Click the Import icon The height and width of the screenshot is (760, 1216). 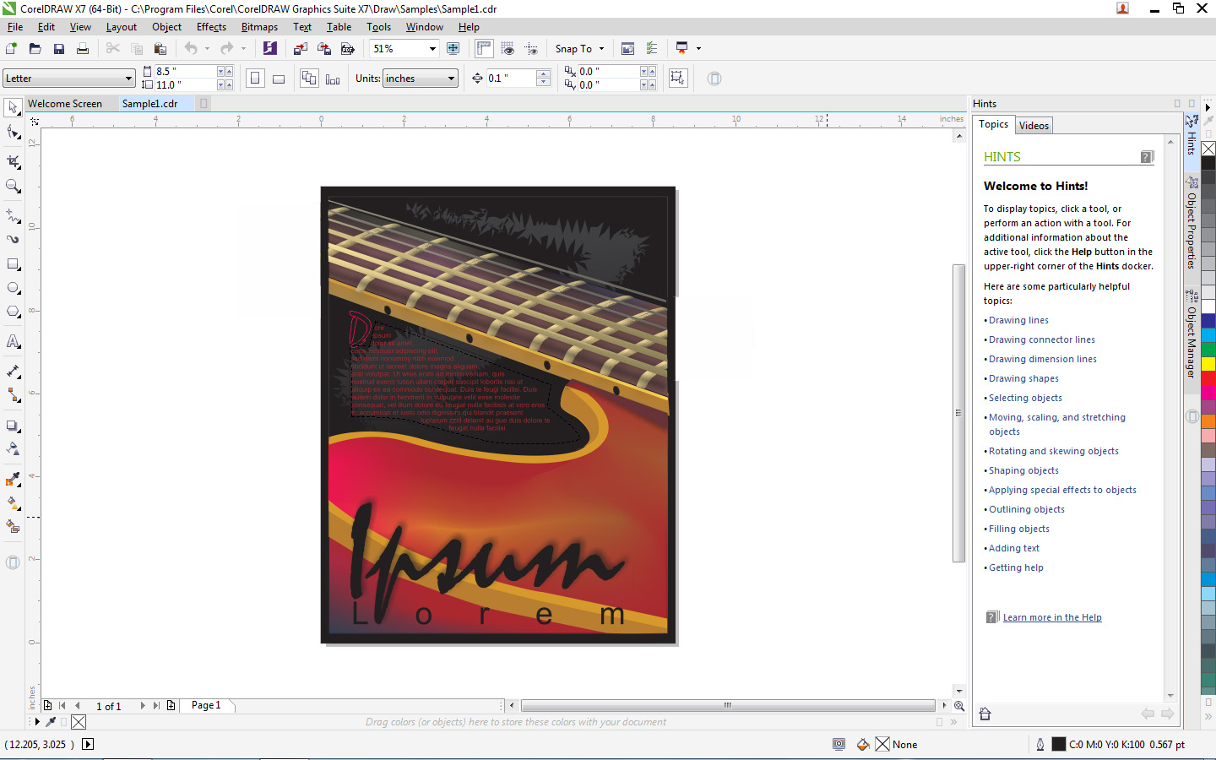point(300,49)
